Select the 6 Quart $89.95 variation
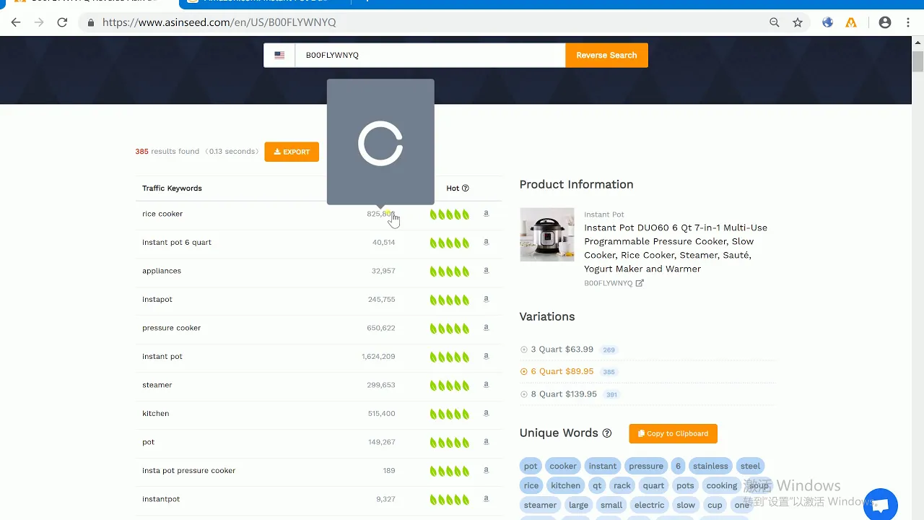The height and width of the screenshot is (520, 924). (562, 372)
